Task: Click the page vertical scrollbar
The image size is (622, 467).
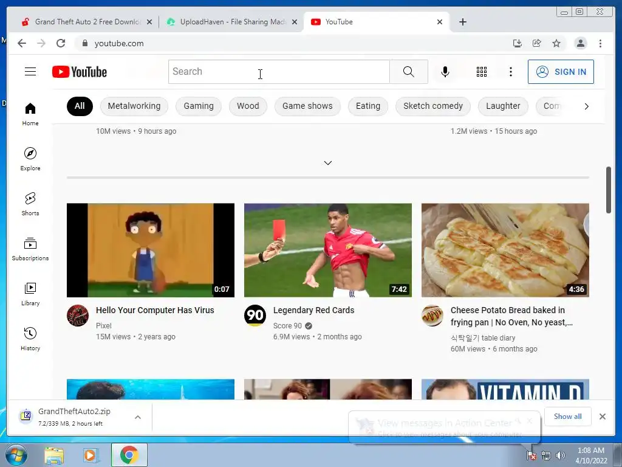Action: (609, 190)
